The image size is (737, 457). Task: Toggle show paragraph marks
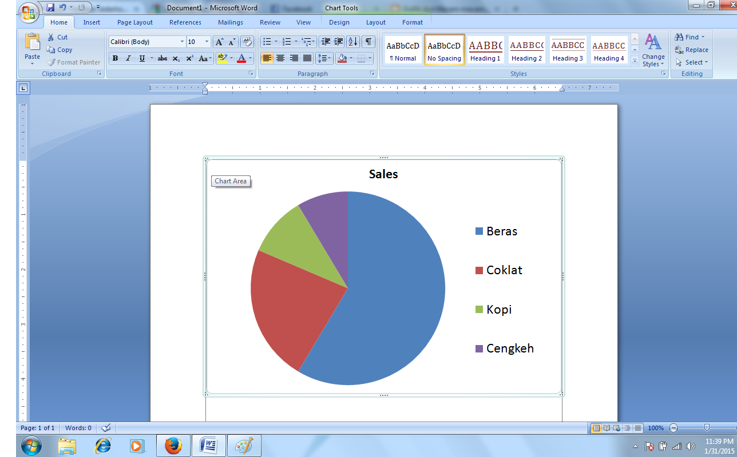pos(369,42)
